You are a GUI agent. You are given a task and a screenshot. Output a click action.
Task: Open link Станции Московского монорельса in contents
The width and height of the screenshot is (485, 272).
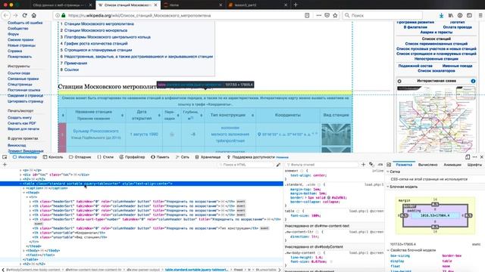[96, 30]
